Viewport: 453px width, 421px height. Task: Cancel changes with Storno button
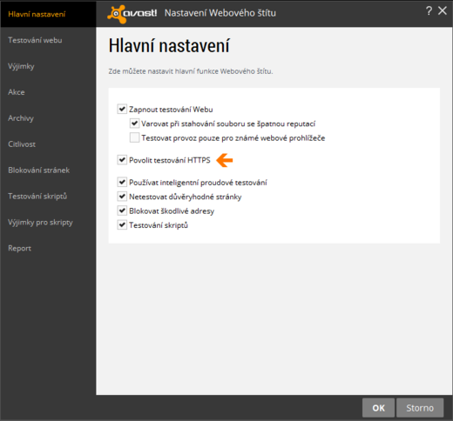click(420, 408)
